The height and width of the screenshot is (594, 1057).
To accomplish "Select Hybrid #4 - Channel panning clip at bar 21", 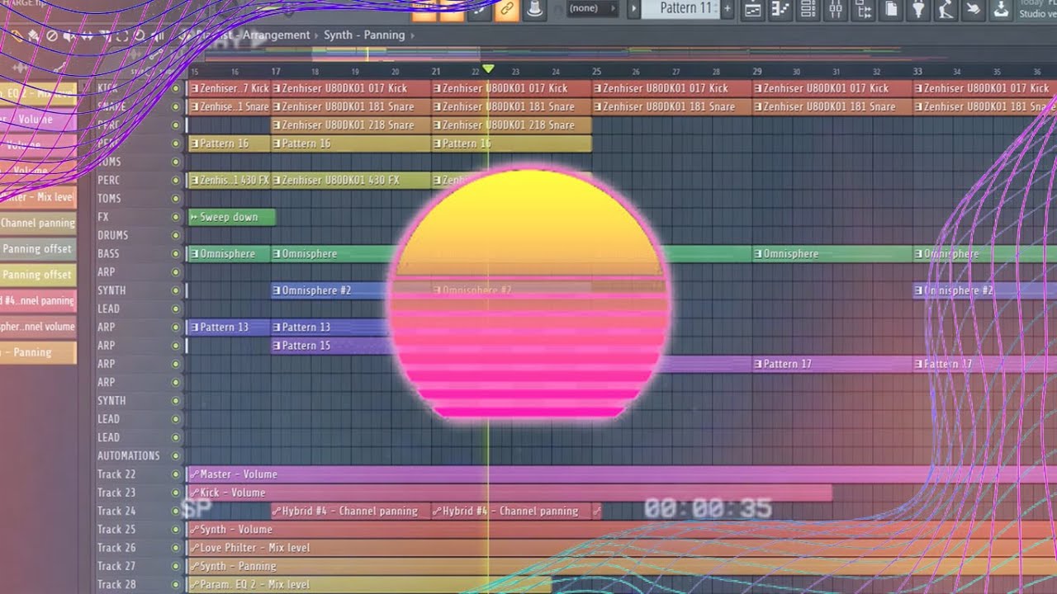I will click(510, 511).
